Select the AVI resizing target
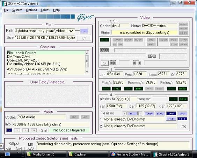This screenshot has height=158, width=197. [132, 114]
